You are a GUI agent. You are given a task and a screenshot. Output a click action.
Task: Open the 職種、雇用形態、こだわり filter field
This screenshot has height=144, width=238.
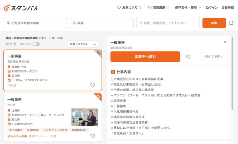coord(168,23)
